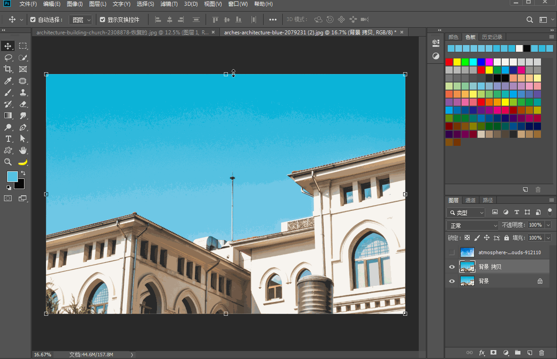
Task: Open the 图层 auto-select target dropdown
Action: coord(81,20)
